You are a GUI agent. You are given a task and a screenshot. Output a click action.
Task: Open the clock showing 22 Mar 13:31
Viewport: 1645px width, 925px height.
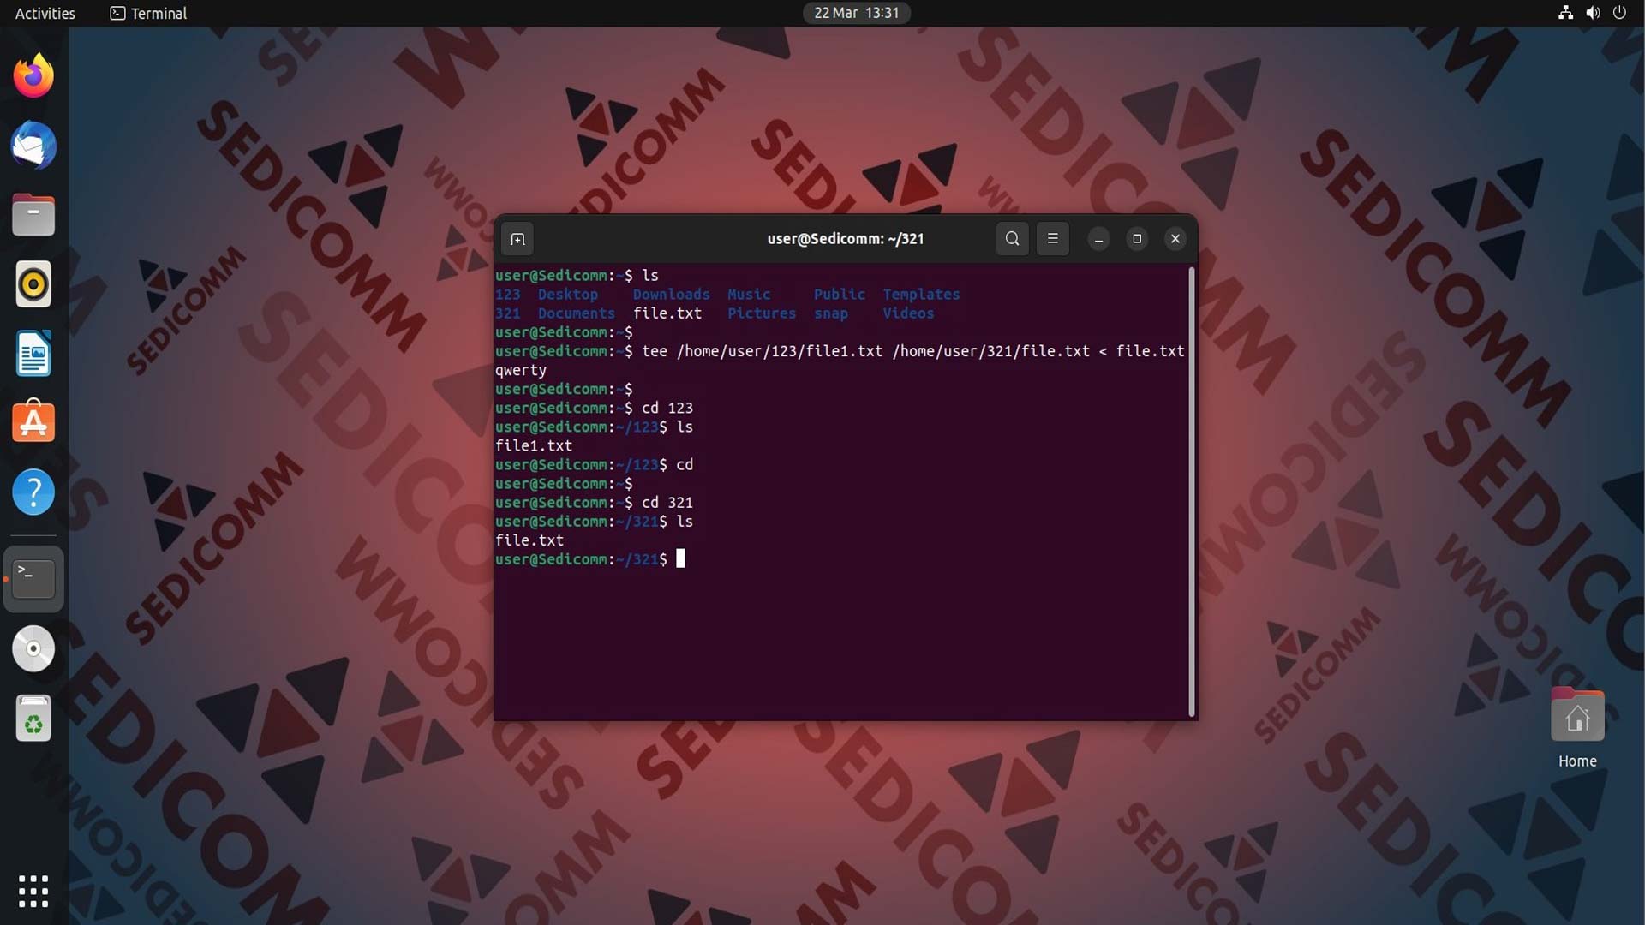[x=856, y=13]
